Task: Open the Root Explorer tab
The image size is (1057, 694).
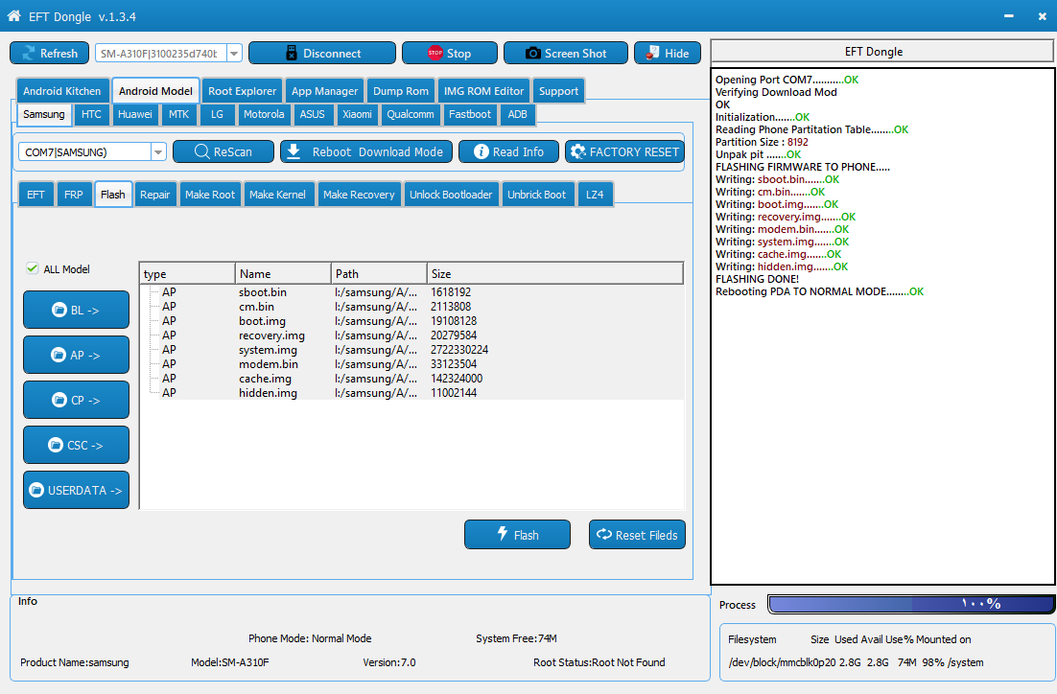Action: click(242, 91)
